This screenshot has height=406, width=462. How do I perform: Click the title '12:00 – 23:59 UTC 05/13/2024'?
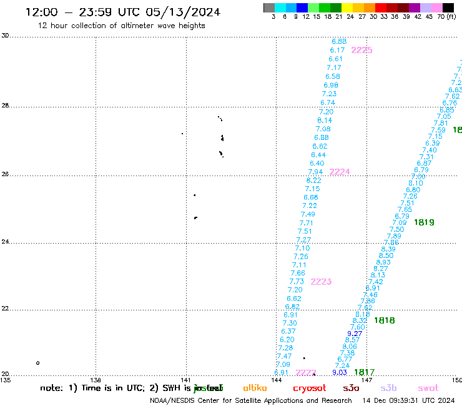click(122, 12)
